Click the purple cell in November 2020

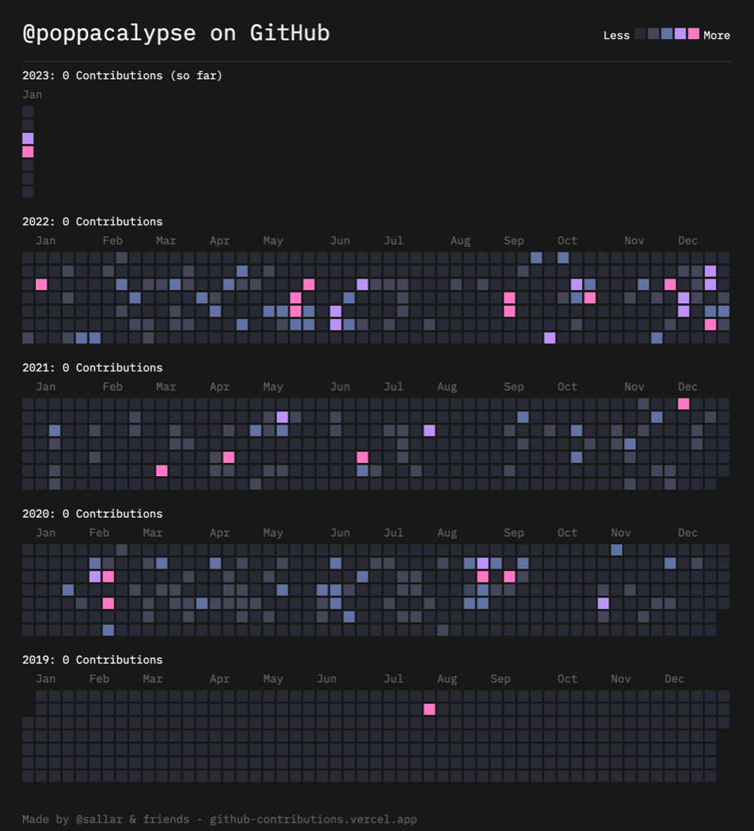pyautogui.click(x=604, y=603)
